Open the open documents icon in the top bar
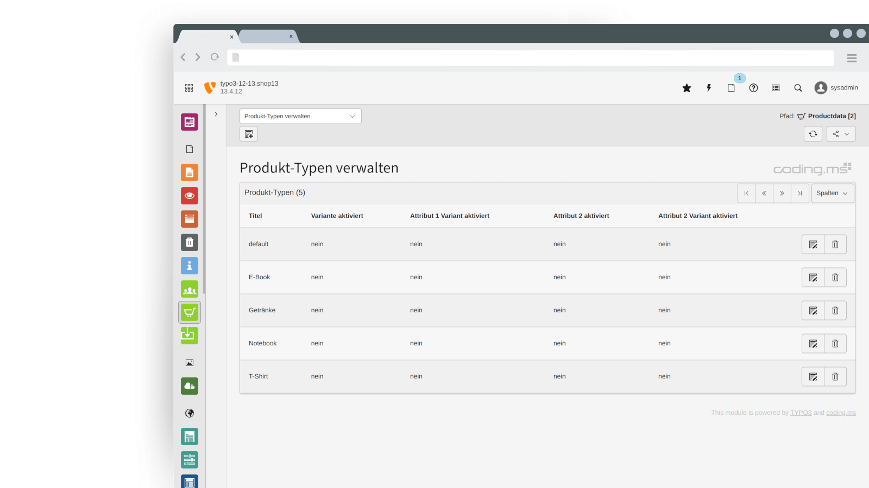Image resolution: width=869 pixels, height=488 pixels. tap(731, 88)
